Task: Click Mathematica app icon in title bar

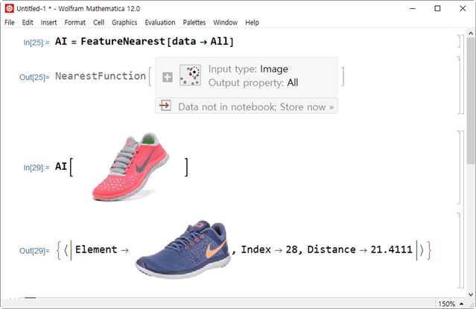Action: (x=9, y=8)
